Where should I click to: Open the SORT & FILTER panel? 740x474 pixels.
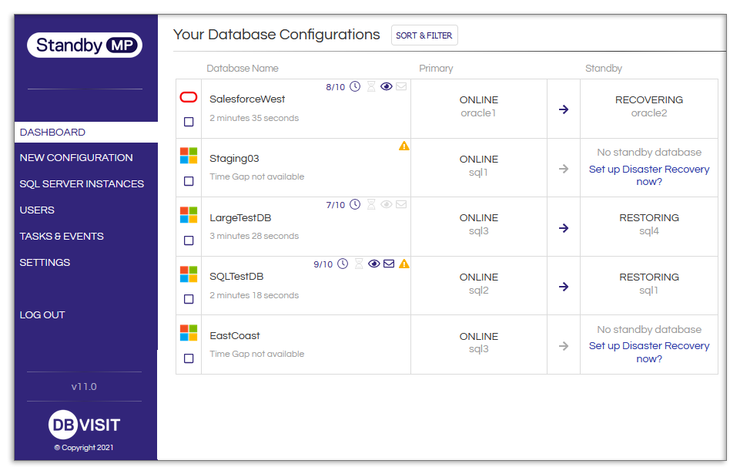click(424, 35)
